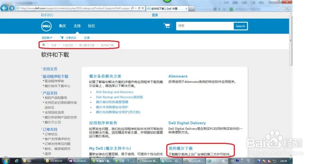321x164 pixels.
Task: Switch to the 百度一下 taskbar browser window
Action: pos(125,161)
